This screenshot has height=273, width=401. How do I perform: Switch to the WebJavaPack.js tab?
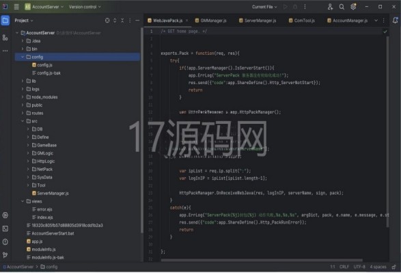click(x=167, y=21)
